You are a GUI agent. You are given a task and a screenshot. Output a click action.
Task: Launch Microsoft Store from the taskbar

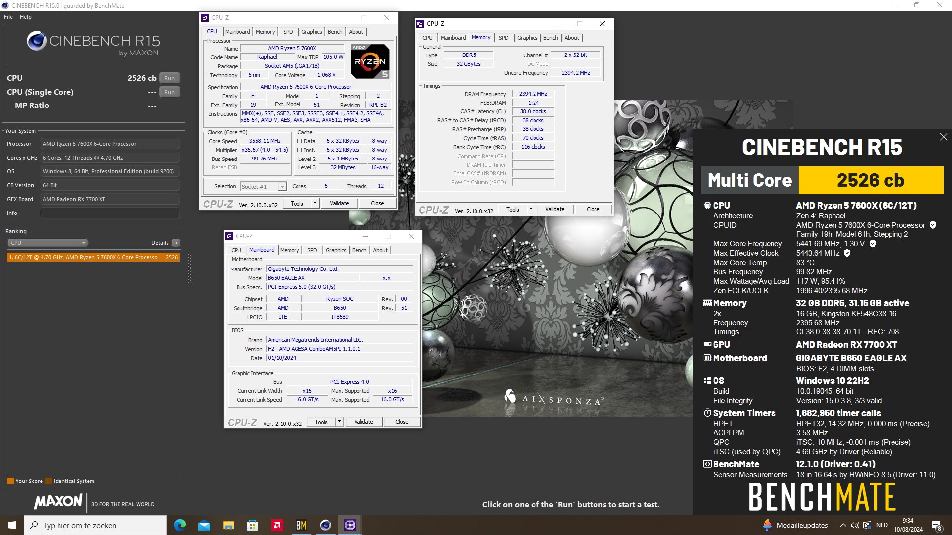pos(252,525)
